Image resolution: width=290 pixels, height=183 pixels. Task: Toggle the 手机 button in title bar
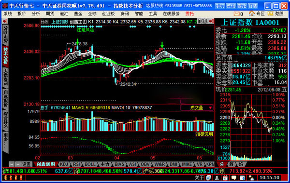220,6
